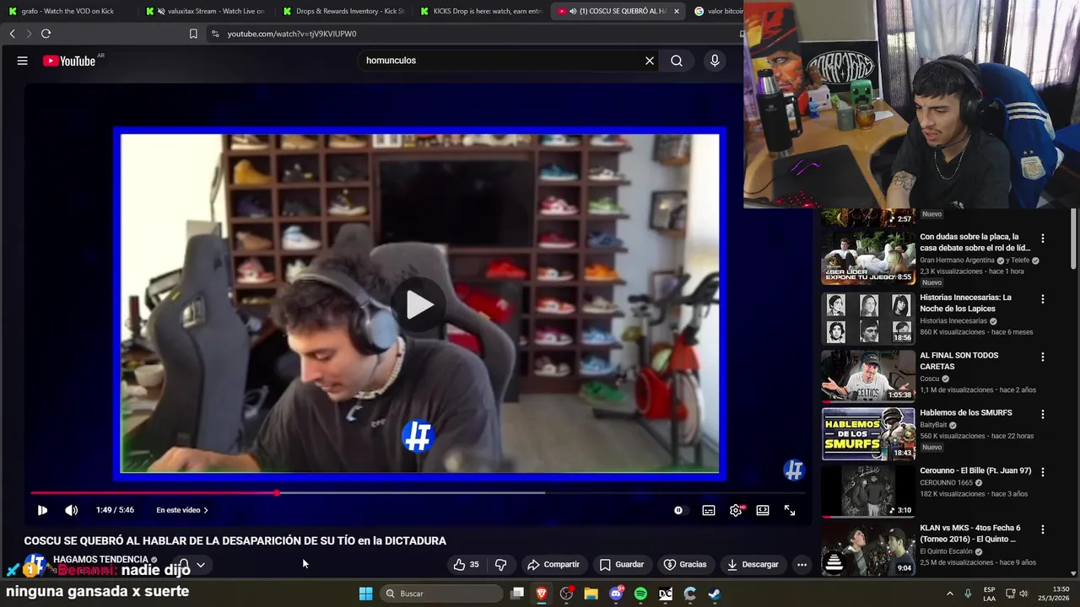Switch to 'KICKS Drop is here' tab

click(481, 11)
